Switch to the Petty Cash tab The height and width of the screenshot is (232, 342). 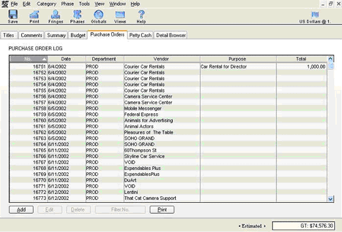(x=140, y=35)
